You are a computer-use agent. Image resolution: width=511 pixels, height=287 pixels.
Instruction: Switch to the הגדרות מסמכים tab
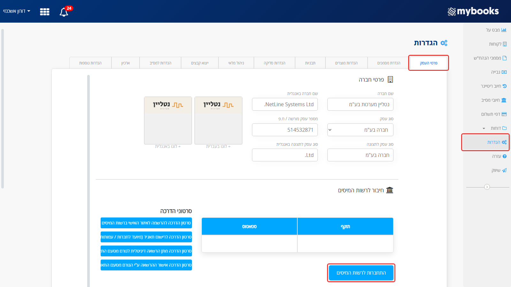pos(389,63)
